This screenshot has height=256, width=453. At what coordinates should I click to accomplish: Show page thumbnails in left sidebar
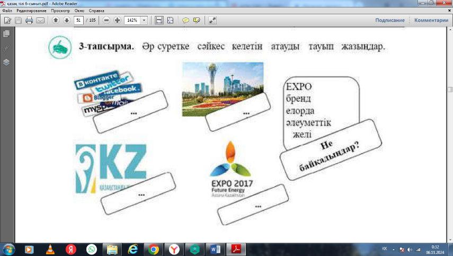coord(6,33)
